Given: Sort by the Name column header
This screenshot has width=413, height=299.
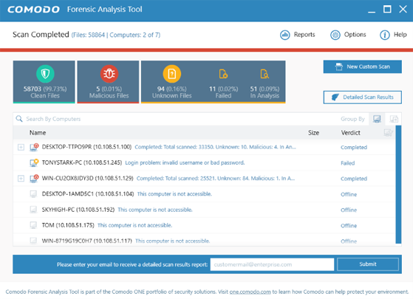Looking at the screenshot, I should [x=38, y=133].
